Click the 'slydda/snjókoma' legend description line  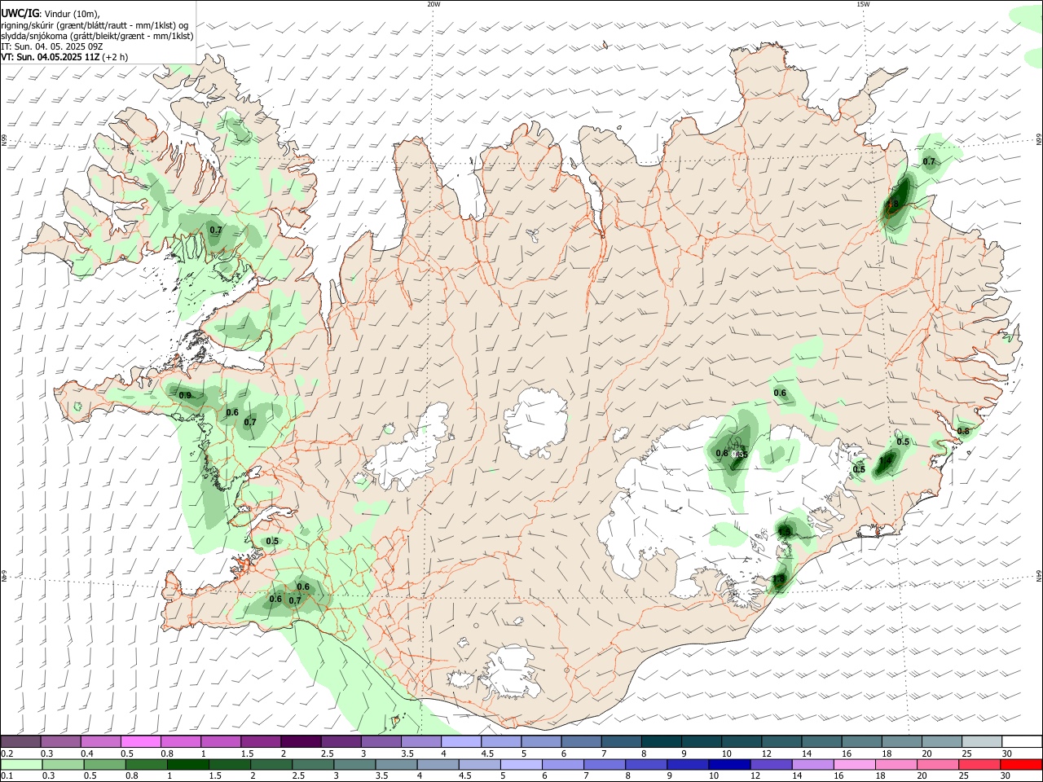(97, 36)
